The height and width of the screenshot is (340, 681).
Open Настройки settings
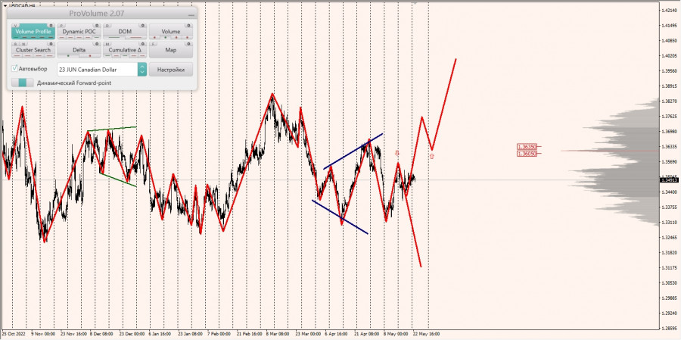click(171, 70)
